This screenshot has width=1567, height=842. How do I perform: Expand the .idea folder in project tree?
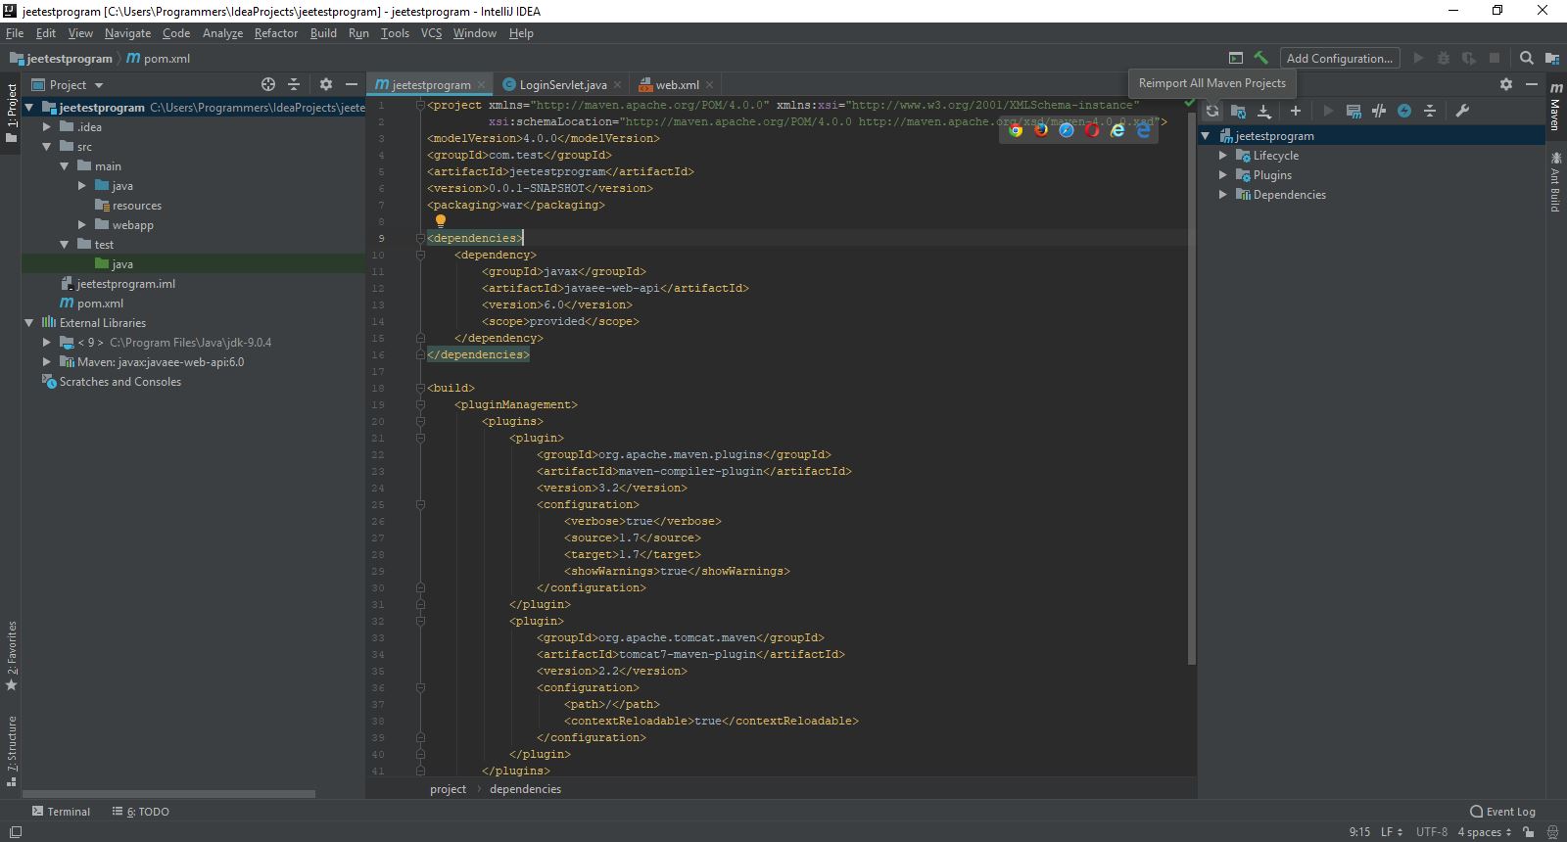(x=46, y=127)
